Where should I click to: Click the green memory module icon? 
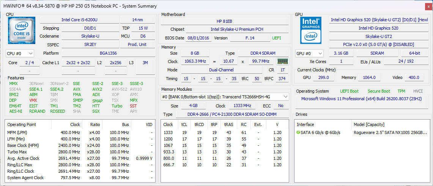point(282,61)
